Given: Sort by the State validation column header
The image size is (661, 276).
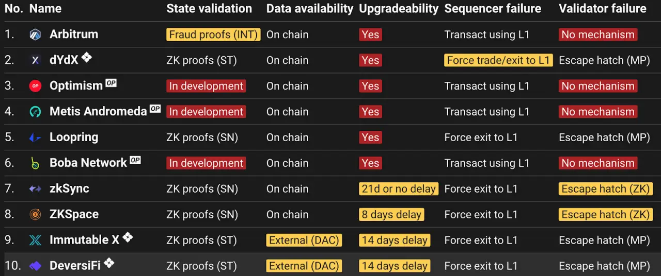Looking at the screenshot, I should point(209,9).
